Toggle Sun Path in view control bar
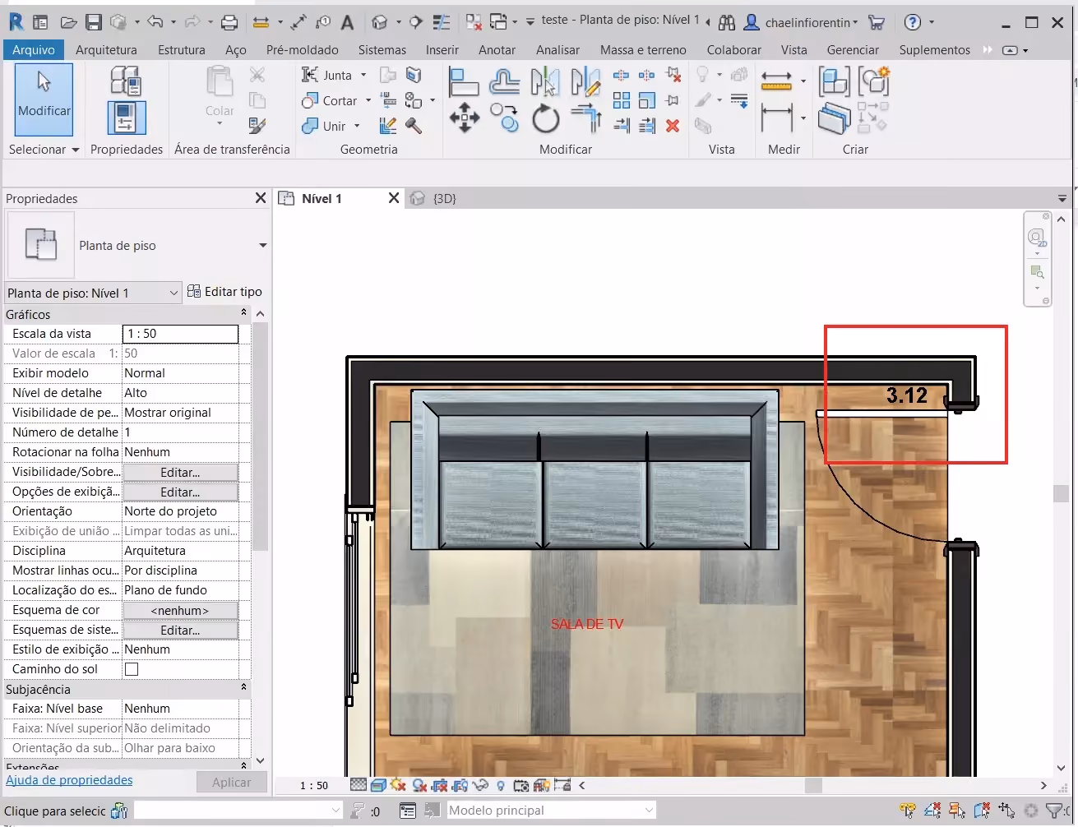The width and height of the screenshot is (1078, 827). pyautogui.click(x=399, y=785)
